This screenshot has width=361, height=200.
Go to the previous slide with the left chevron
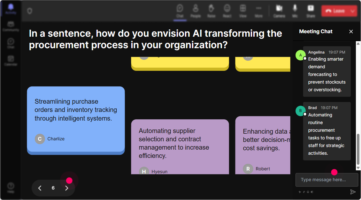click(x=40, y=188)
